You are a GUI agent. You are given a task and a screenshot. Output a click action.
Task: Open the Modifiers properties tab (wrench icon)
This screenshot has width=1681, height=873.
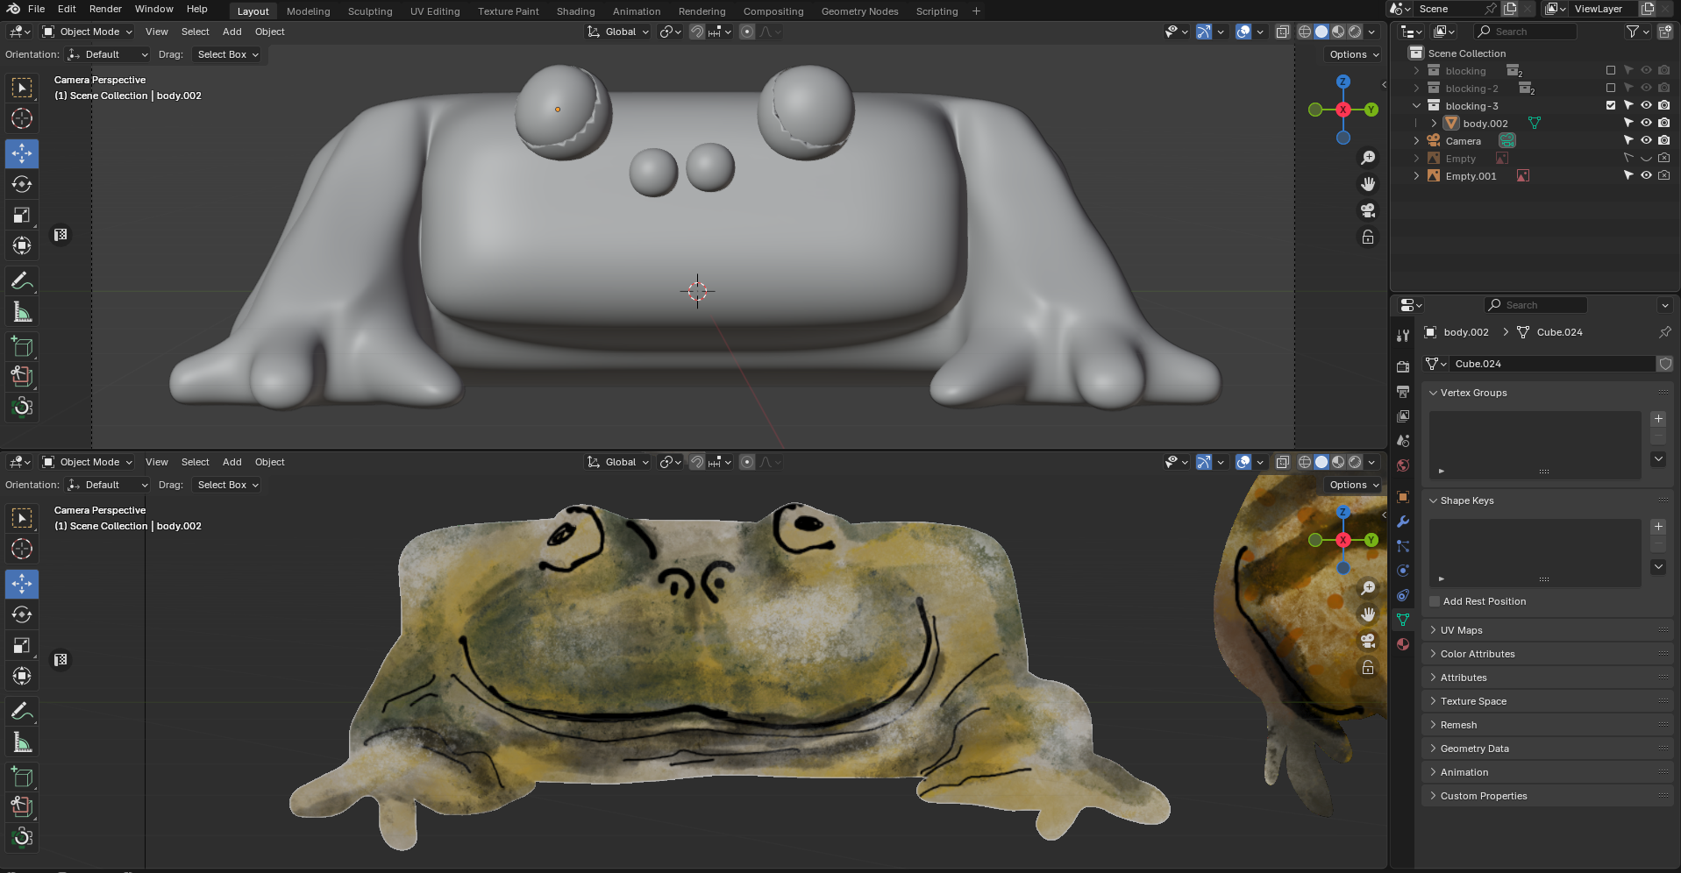tap(1403, 522)
